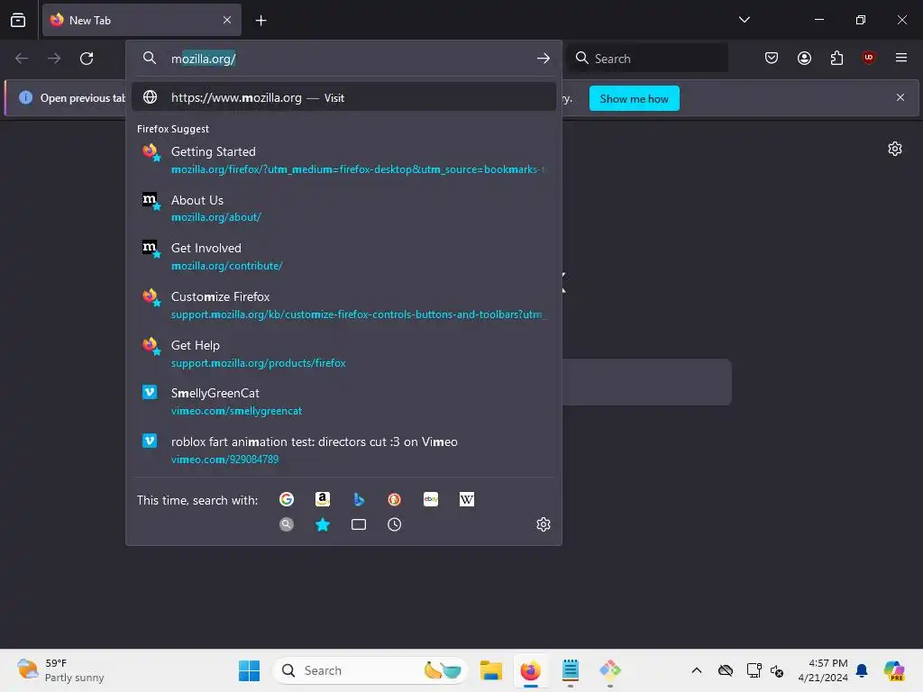
Task: Click the Show me how button
Action: (x=634, y=98)
